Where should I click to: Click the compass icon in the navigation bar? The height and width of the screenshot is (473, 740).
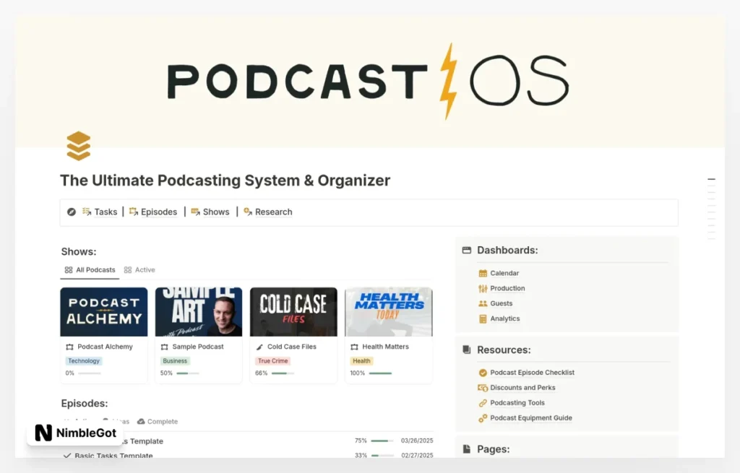click(x=72, y=212)
